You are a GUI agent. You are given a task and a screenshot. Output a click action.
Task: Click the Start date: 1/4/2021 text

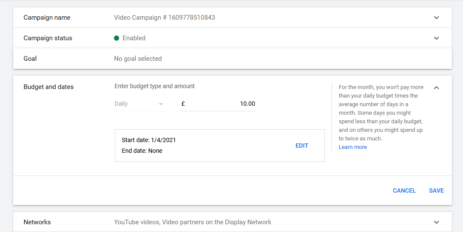coord(149,140)
